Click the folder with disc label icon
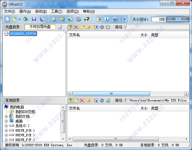Image resolution: width=192 pixels, height=150 pixels. coord(108,27)
